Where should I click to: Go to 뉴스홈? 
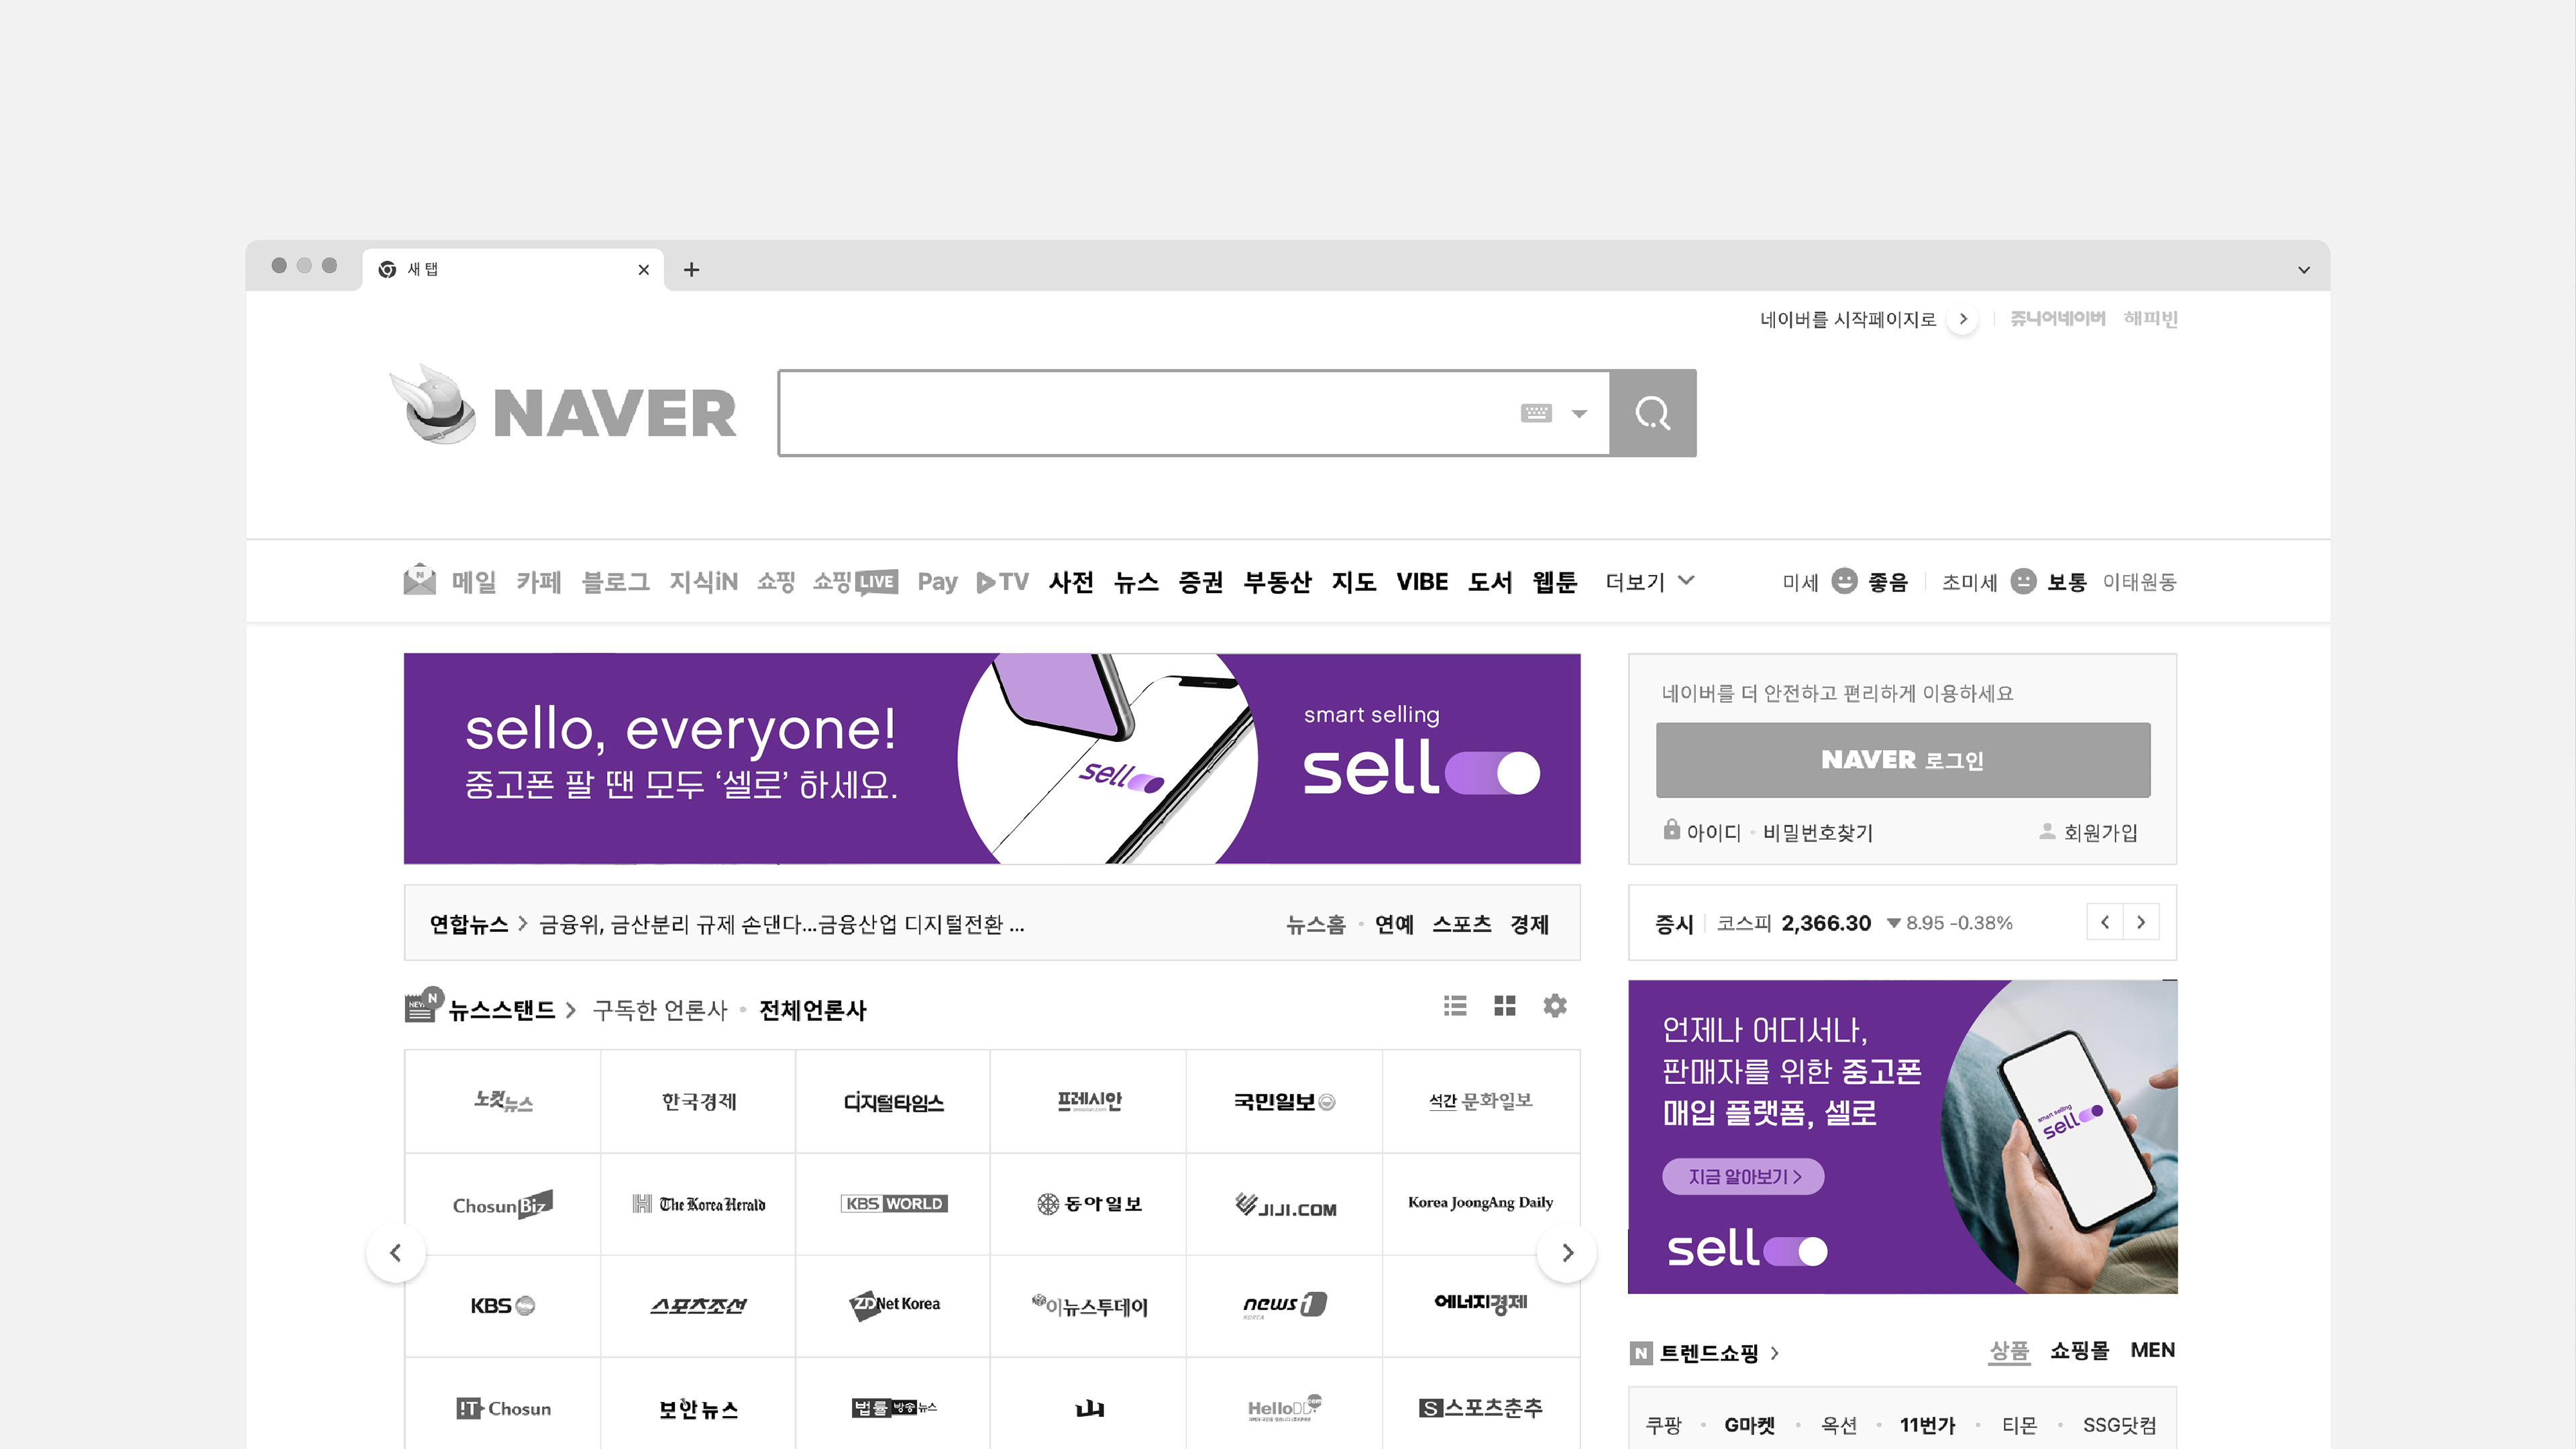[1316, 924]
